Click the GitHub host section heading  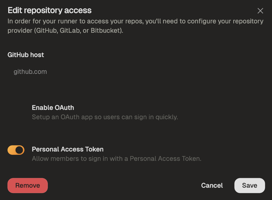point(26,55)
